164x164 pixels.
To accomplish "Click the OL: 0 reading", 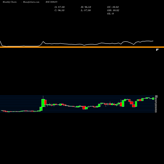I will (x=111, y=13).
